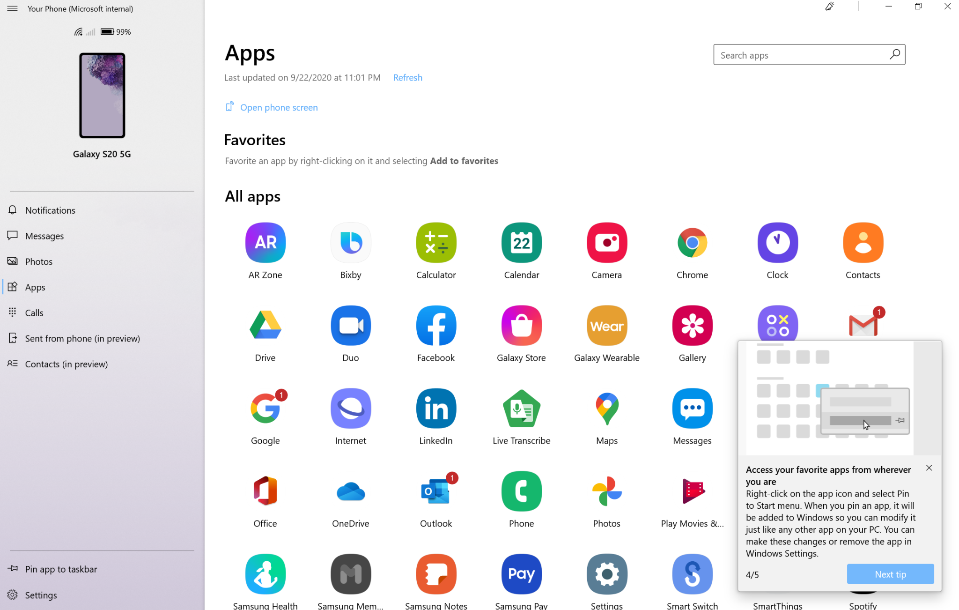Viewport: 959px width, 610px height.
Task: Launch the Play Movies app
Action: click(692, 491)
